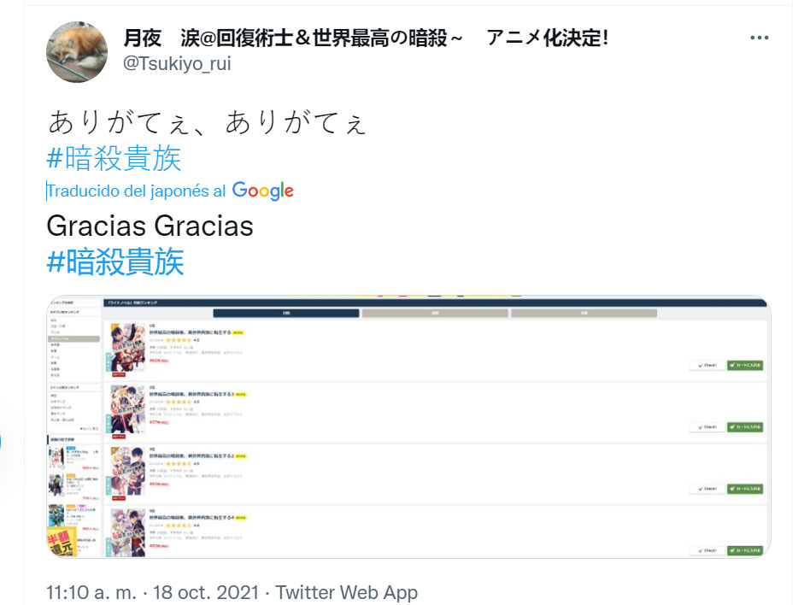Click green add-to-cart button for third book

(745, 489)
